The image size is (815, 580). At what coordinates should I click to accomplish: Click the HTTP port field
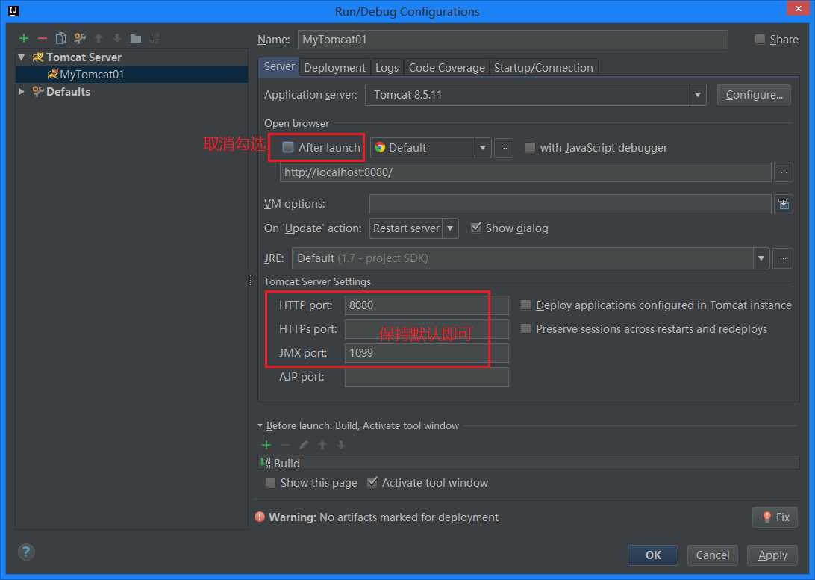pos(427,305)
